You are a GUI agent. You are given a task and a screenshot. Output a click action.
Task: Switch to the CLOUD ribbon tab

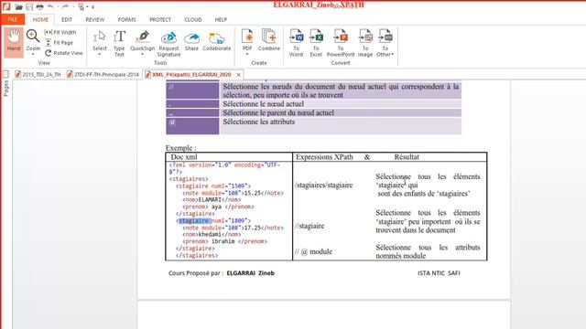(193, 19)
